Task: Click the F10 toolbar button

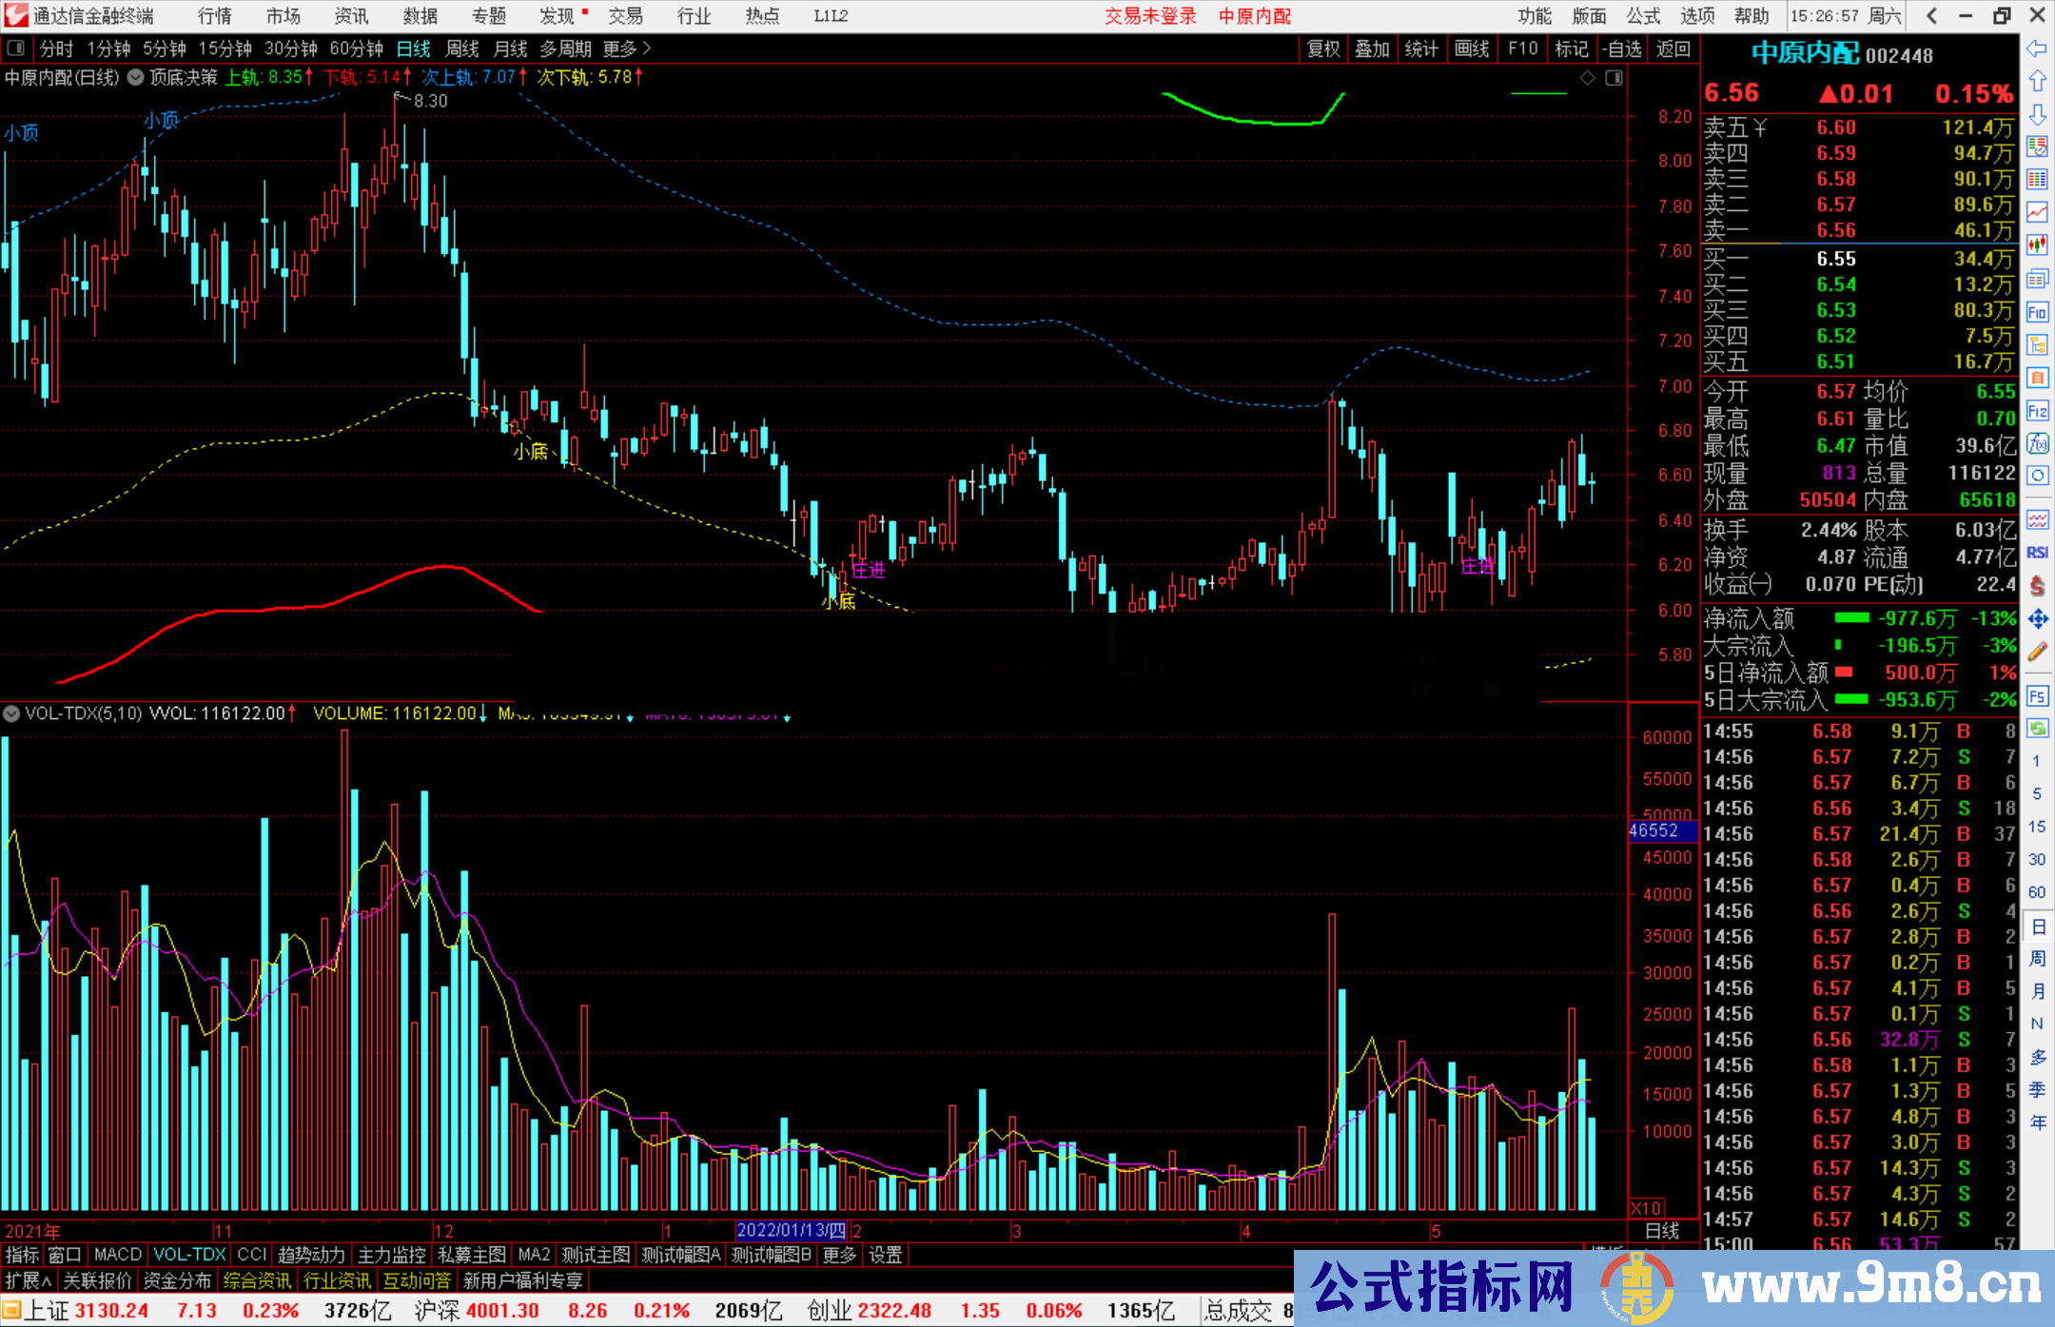Action: point(1522,49)
